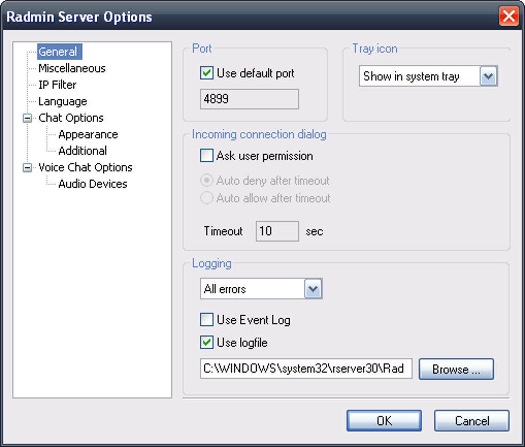Select the Chat Options node
525x447 pixels.
click(x=71, y=118)
